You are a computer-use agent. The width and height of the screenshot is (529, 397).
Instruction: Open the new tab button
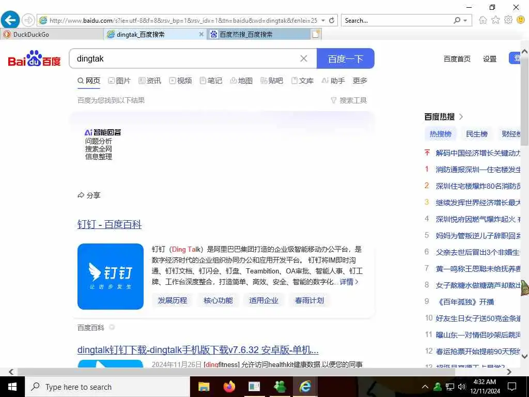(316, 34)
